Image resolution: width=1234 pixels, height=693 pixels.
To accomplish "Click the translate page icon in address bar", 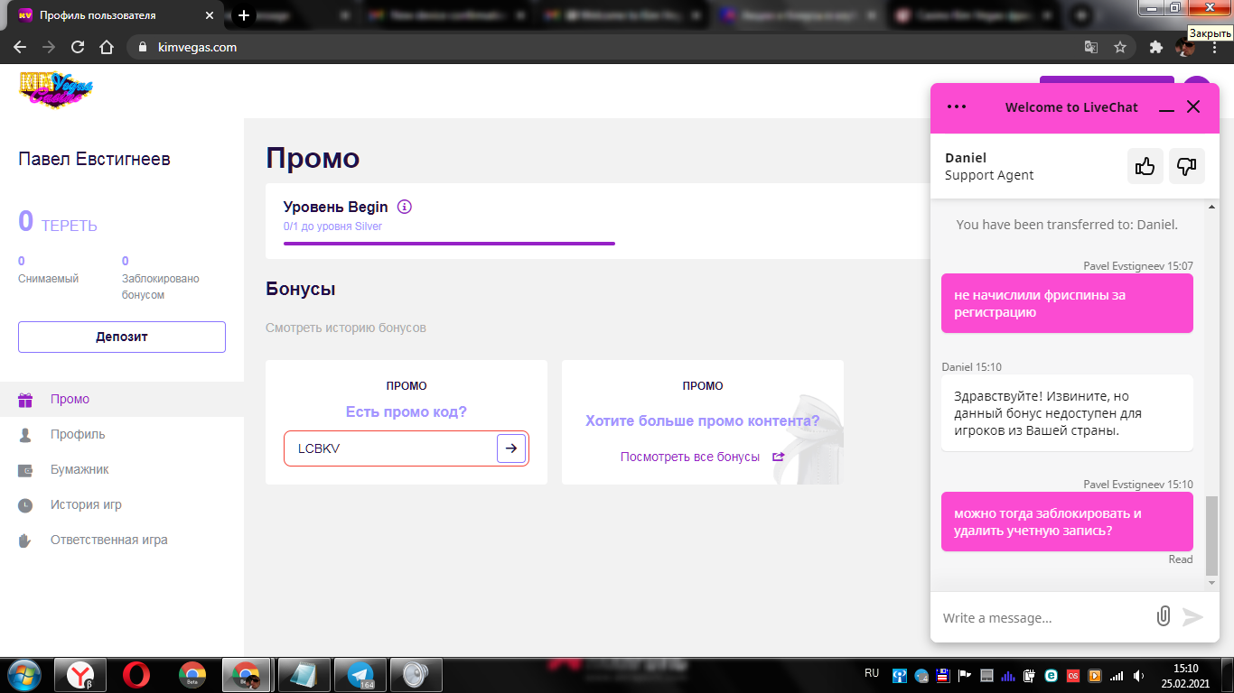I will point(1091,47).
